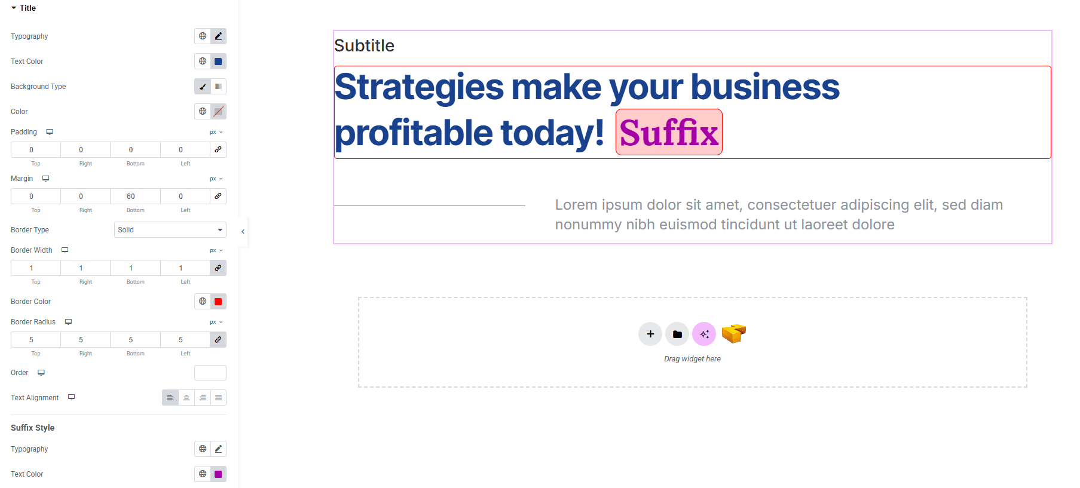Screen dimensions: 1080x488
Task: Change the Padding unit px dropdown
Action: pyautogui.click(x=216, y=132)
